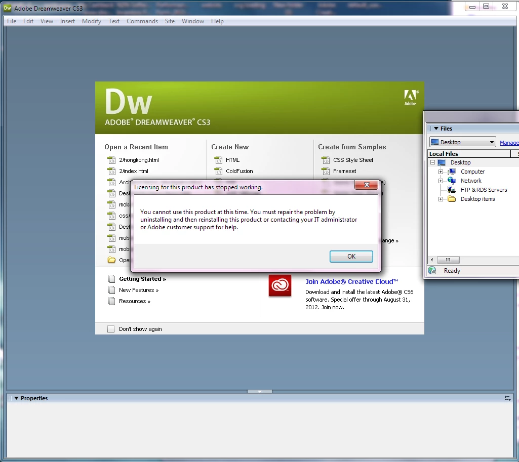519x462 pixels.
Task: Collapse the Desktop tree node
Action: tap(432, 162)
